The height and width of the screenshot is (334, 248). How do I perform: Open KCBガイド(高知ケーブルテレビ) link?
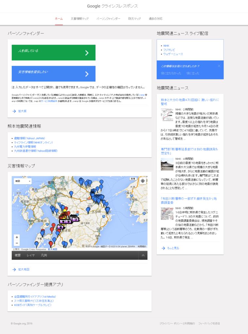point(33,305)
